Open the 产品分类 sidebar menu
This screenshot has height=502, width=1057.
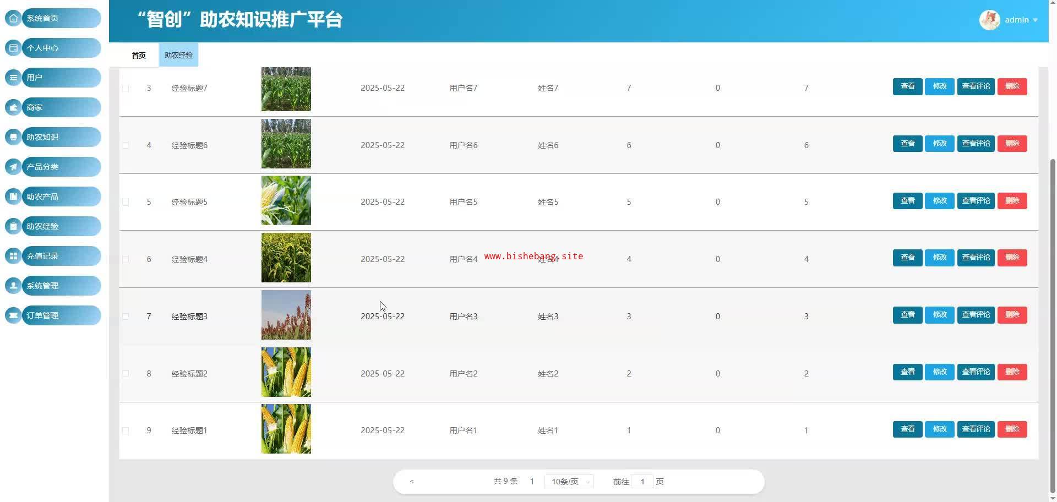point(61,167)
